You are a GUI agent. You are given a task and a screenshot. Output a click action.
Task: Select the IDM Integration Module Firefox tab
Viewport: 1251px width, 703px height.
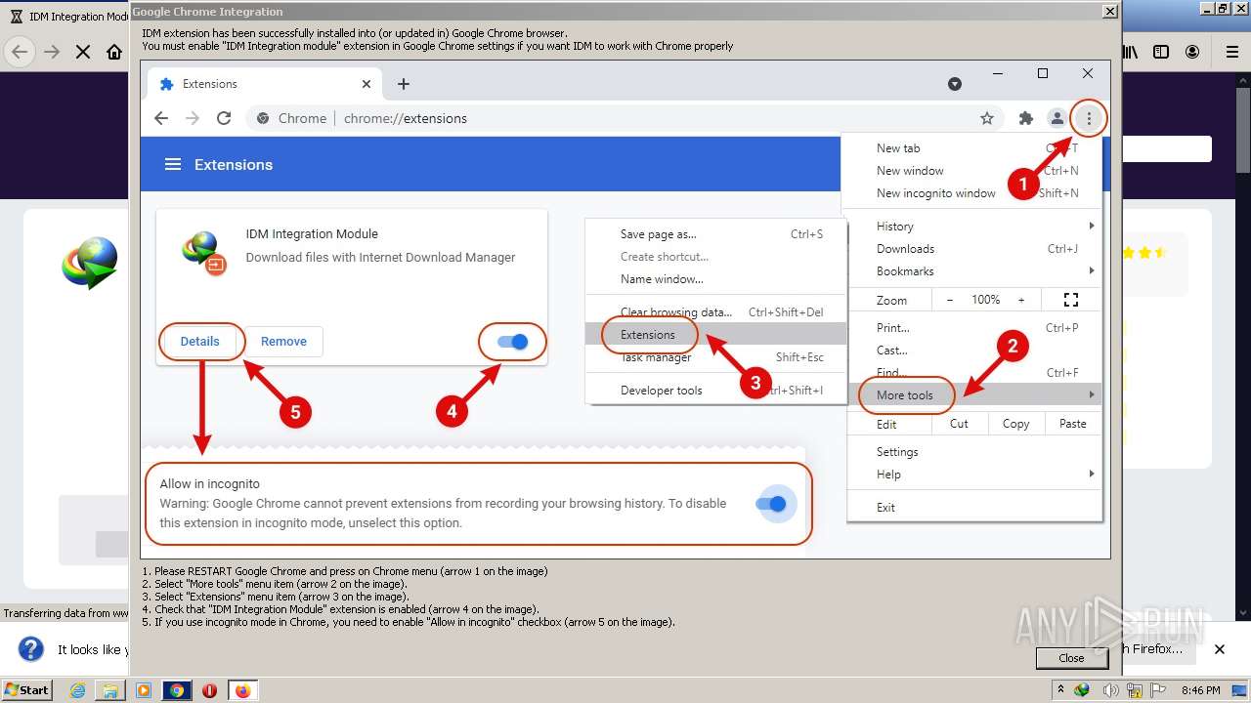tap(66, 17)
